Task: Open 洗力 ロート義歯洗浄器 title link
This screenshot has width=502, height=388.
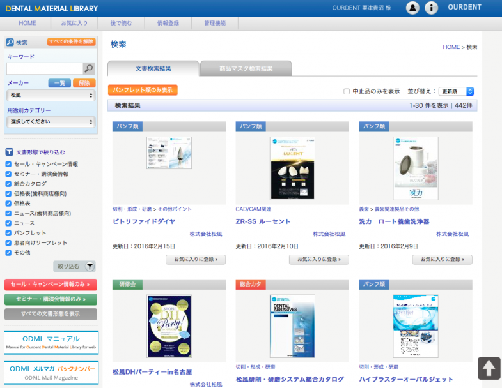Action: click(394, 221)
